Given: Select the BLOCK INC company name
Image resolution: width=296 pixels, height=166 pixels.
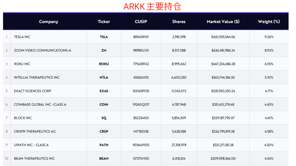Looking at the screenshot, I should [23, 118].
